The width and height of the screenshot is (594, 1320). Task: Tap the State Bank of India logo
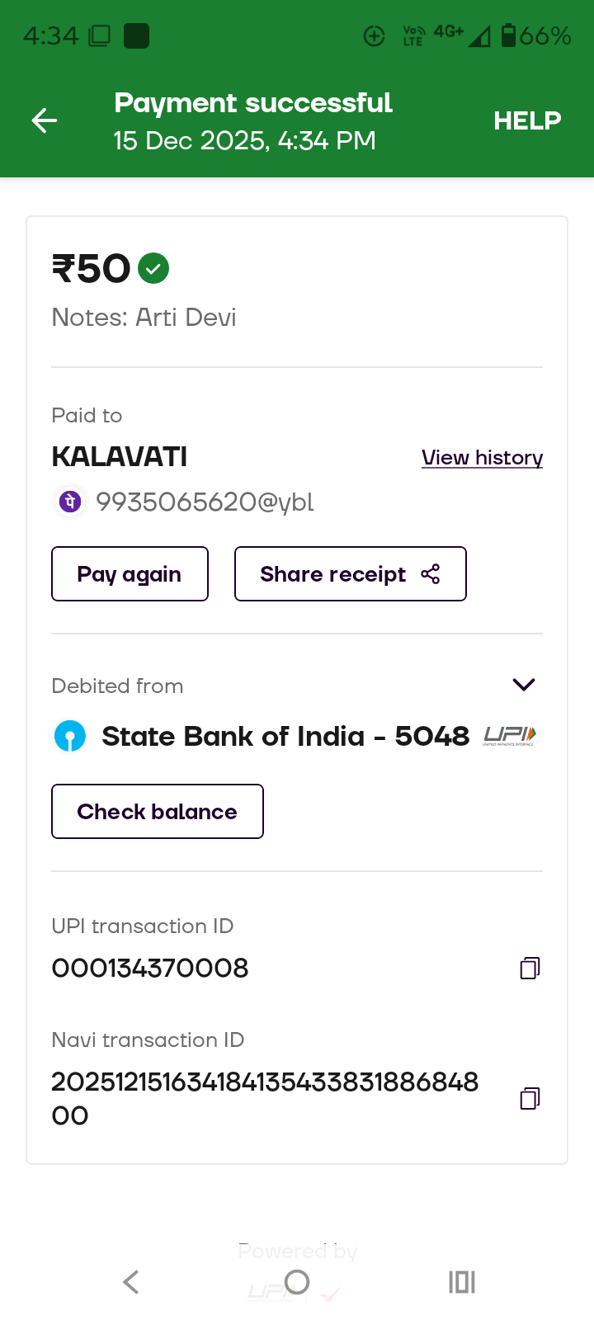coord(70,736)
